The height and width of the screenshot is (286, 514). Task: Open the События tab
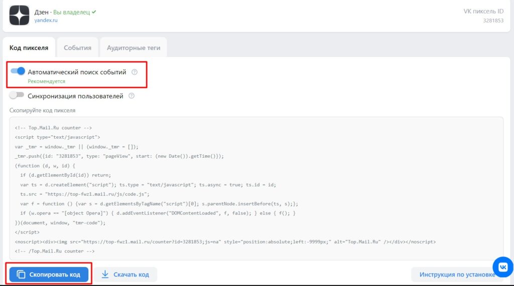[x=77, y=48]
